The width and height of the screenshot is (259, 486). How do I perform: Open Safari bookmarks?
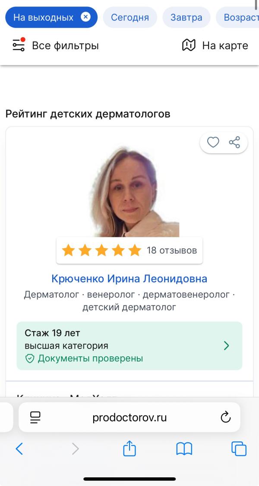(185, 449)
